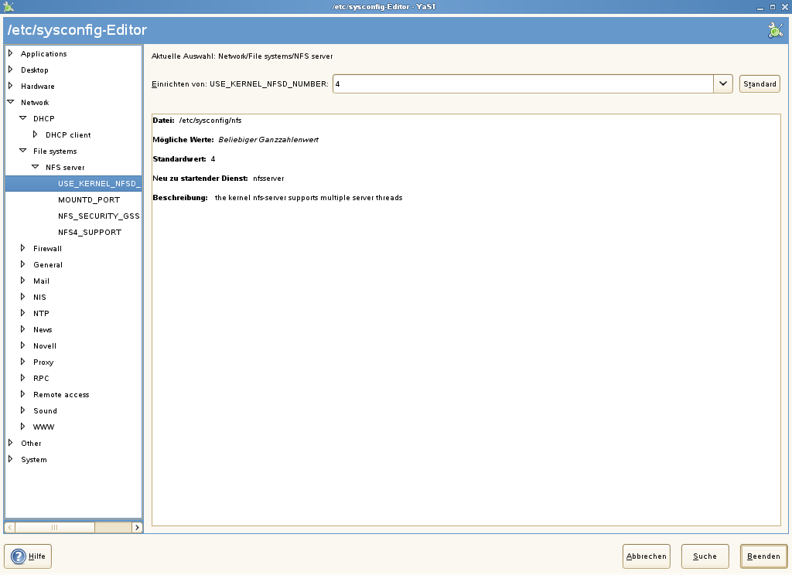Click the YaST tools icon in header
This screenshot has height=575, width=792.
pos(775,30)
